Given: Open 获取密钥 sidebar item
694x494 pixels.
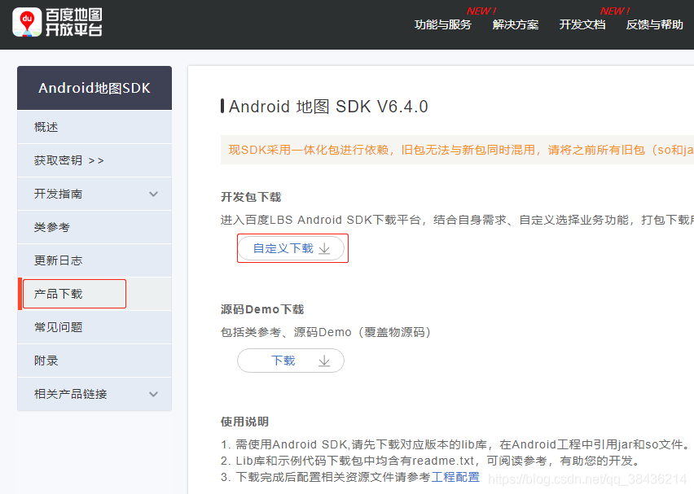Looking at the screenshot, I should click(x=68, y=160).
